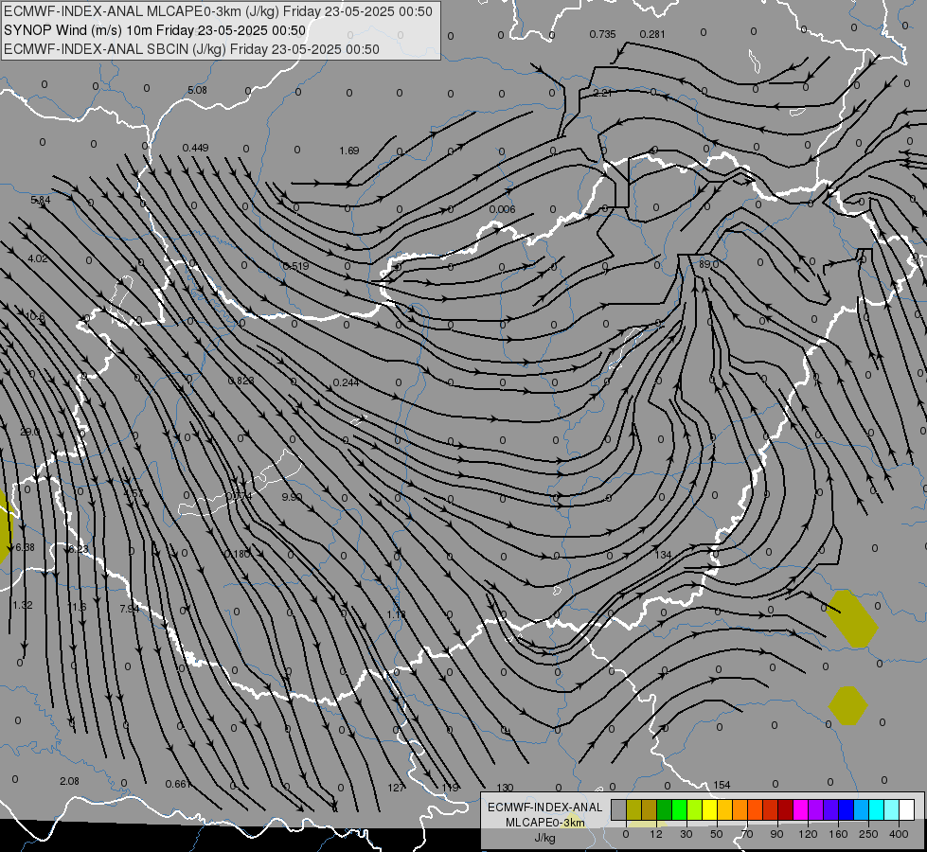Click the map value 127
Image resolution: width=927 pixels, height=852 pixels.
pos(396,788)
